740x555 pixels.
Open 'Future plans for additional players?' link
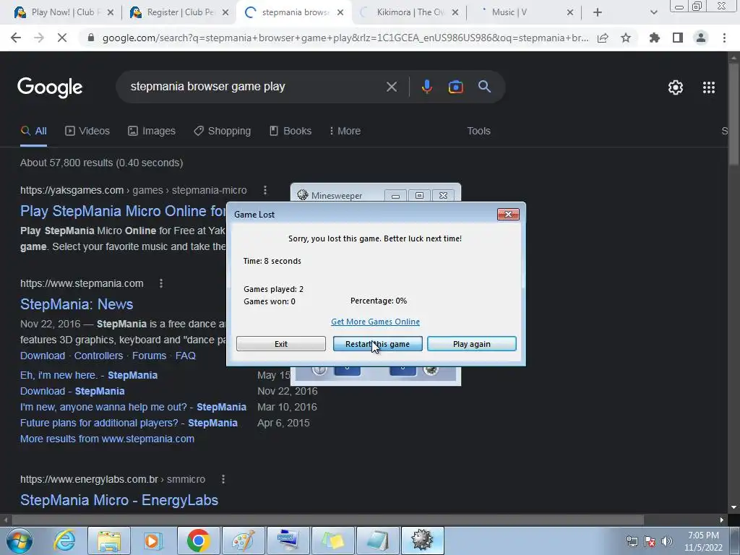(129, 423)
